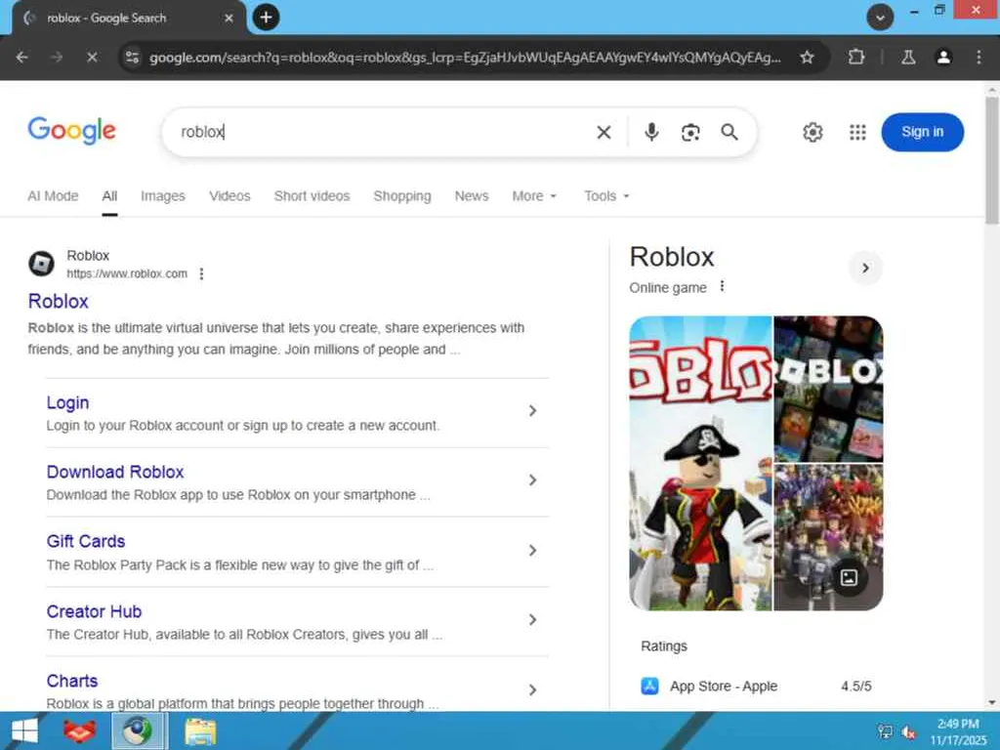Close the roblox Google Search tab
This screenshot has height=750, width=1000.
pos(229,18)
